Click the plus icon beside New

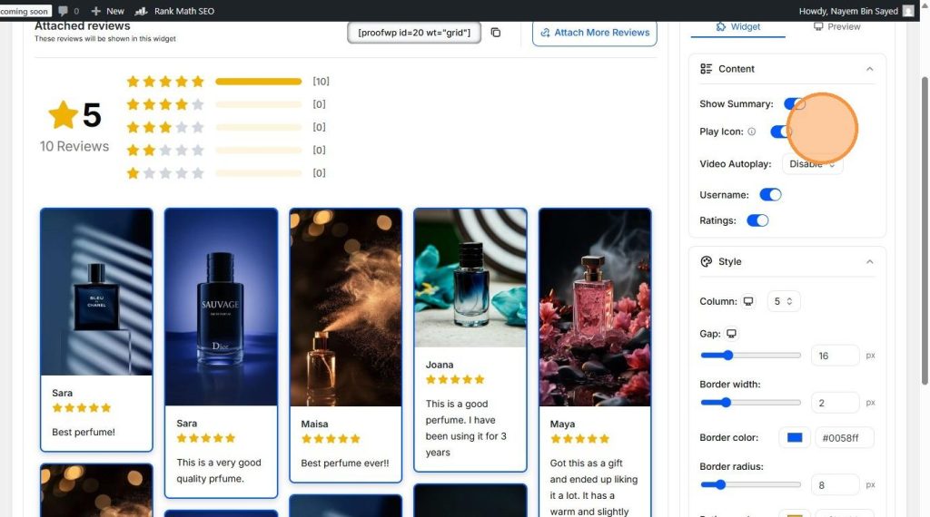95,11
